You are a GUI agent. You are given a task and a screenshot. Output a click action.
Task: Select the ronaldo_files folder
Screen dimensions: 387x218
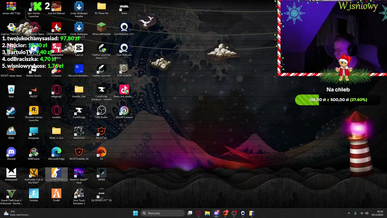79,91
